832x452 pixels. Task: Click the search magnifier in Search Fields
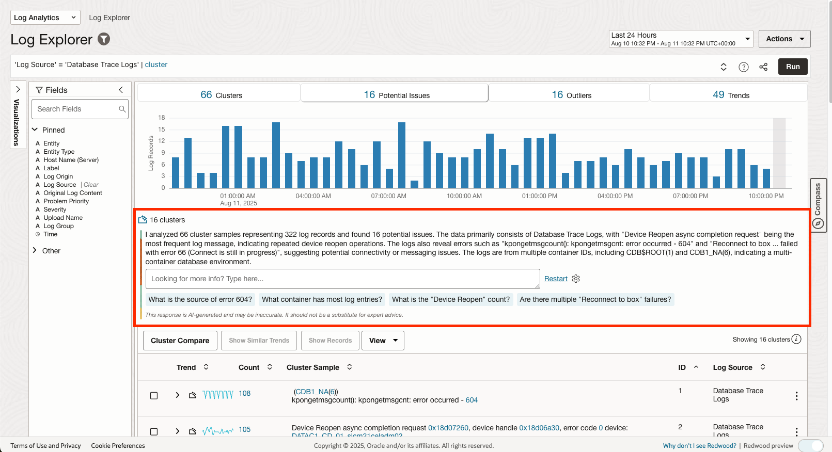[x=122, y=109]
